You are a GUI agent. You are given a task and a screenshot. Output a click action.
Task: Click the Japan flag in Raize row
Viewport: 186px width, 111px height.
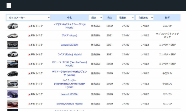[x=29, y=55]
